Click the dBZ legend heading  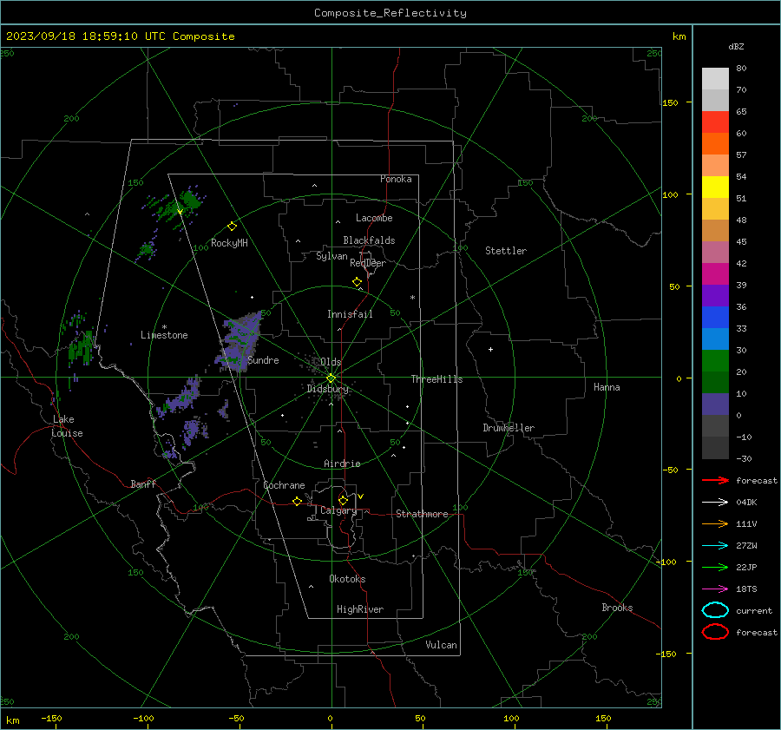click(736, 46)
